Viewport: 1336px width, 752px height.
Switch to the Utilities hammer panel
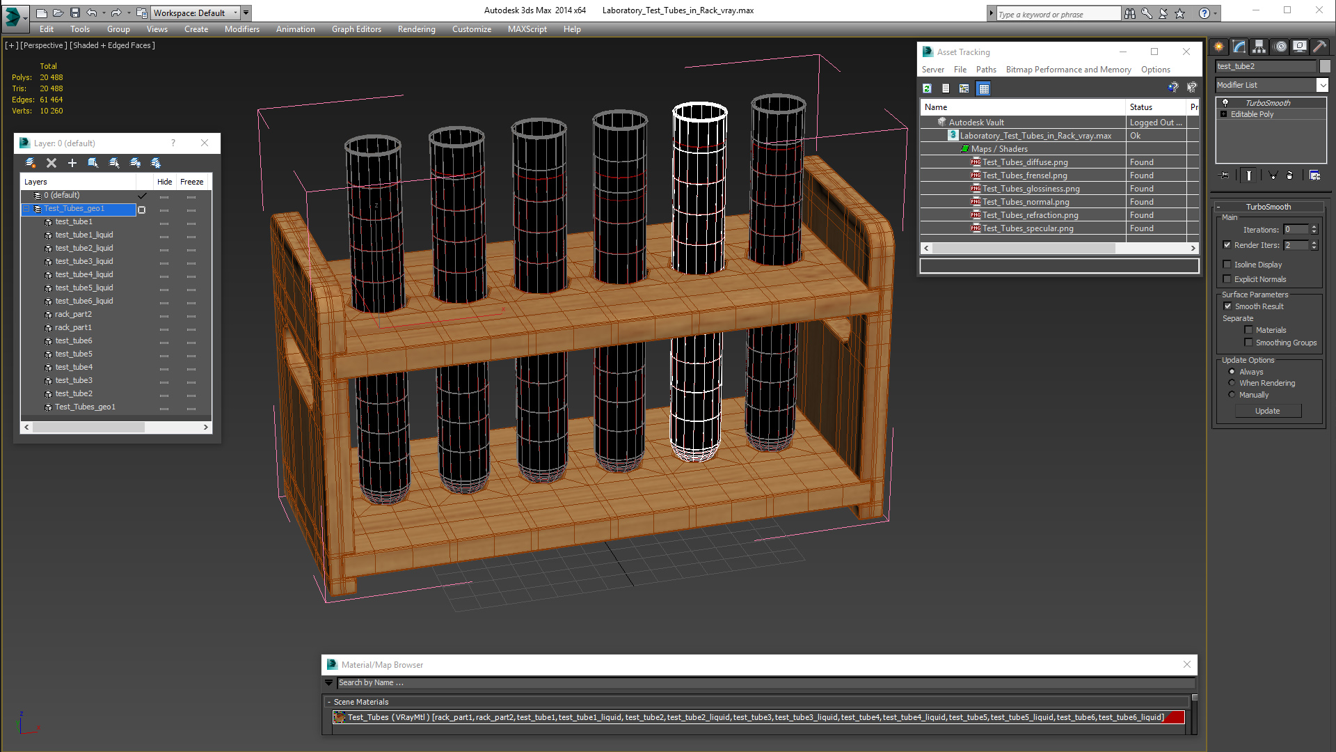pos(1319,47)
